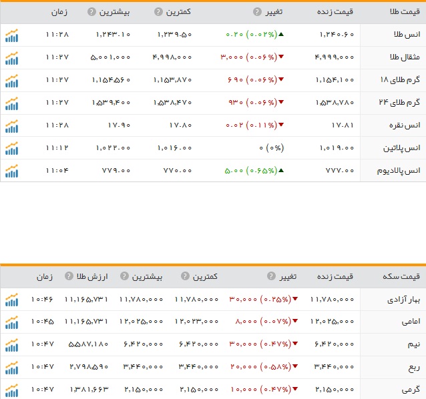The height and width of the screenshot is (399, 426).
Task: Click انس پلاتین time ۱۱:۱۲
Action: (x=57, y=148)
